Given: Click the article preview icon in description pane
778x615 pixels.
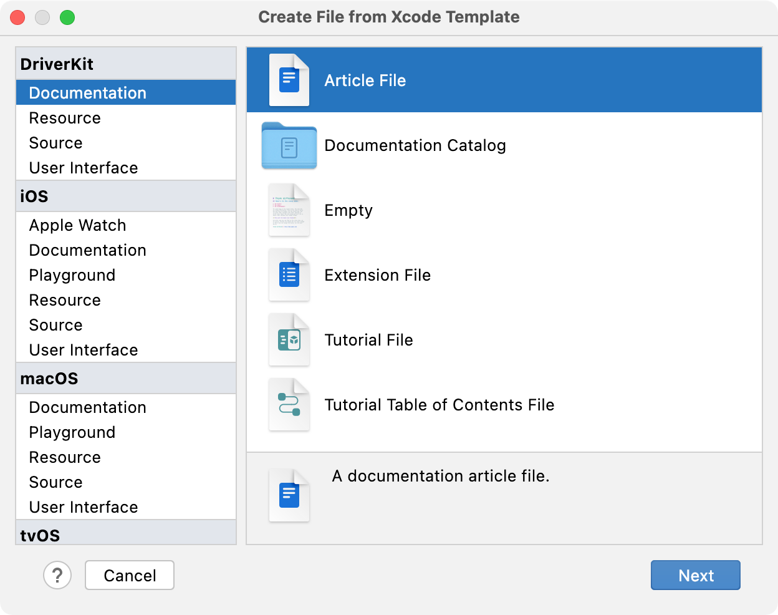Looking at the screenshot, I should pyautogui.click(x=289, y=495).
